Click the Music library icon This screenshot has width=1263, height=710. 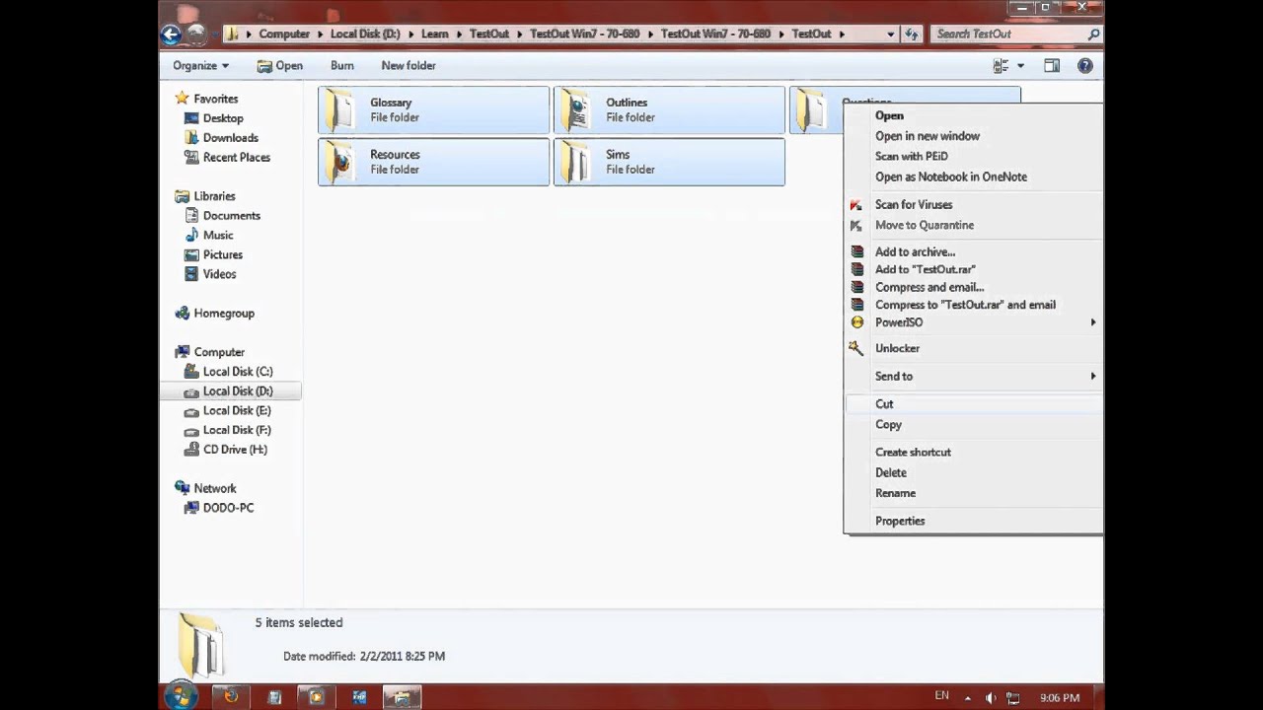coord(191,236)
